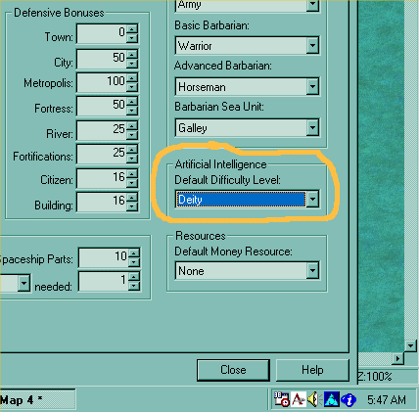
Task: Click inside the Fortifications value field
Action: point(102,155)
